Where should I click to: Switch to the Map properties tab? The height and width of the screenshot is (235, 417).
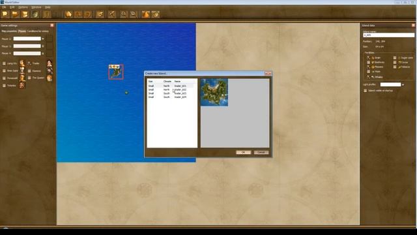point(9,31)
